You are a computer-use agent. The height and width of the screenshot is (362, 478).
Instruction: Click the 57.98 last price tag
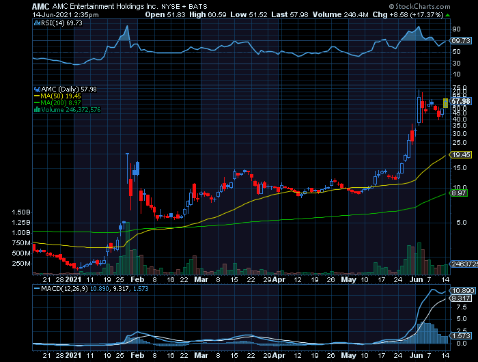(x=461, y=101)
